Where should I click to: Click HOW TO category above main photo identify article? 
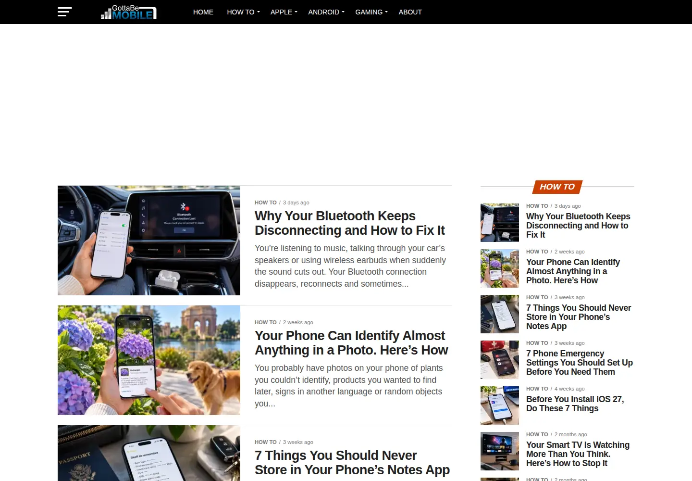point(266,322)
